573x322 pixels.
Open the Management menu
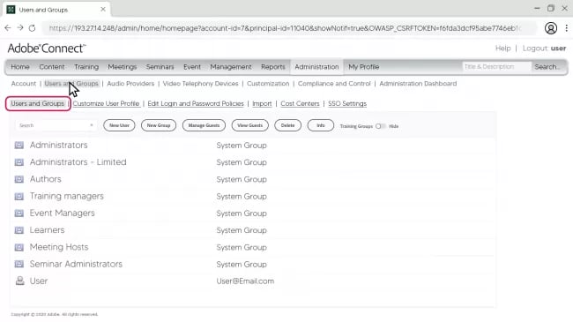pyautogui.click(x=231, y=67)
